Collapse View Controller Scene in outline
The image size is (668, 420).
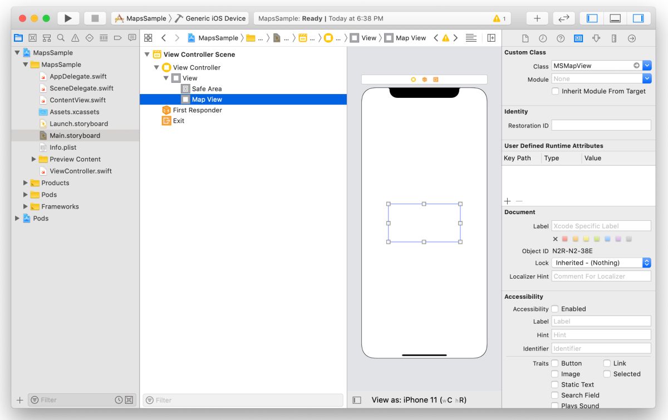pos(147,55)
